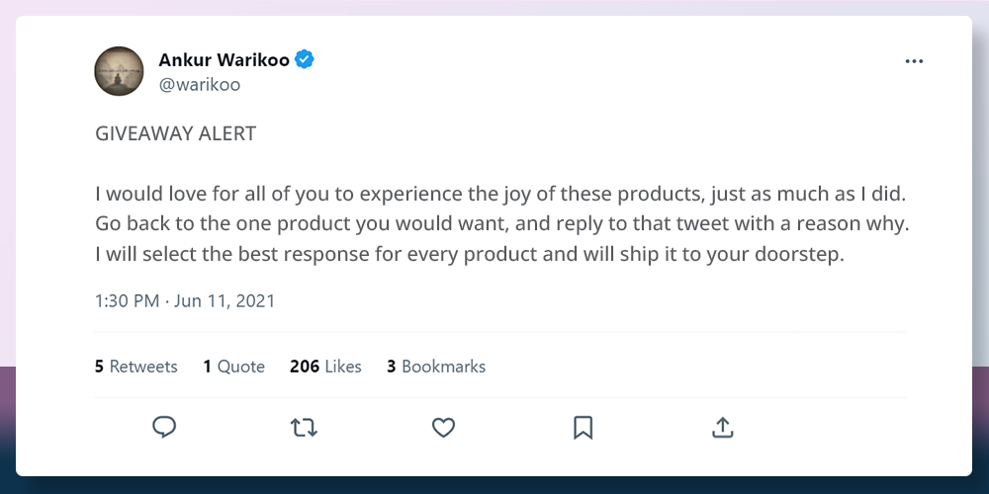Click the Jun 11, 2021 date
The width and height of the screenshot is (989, 494).
click(225, 301)
